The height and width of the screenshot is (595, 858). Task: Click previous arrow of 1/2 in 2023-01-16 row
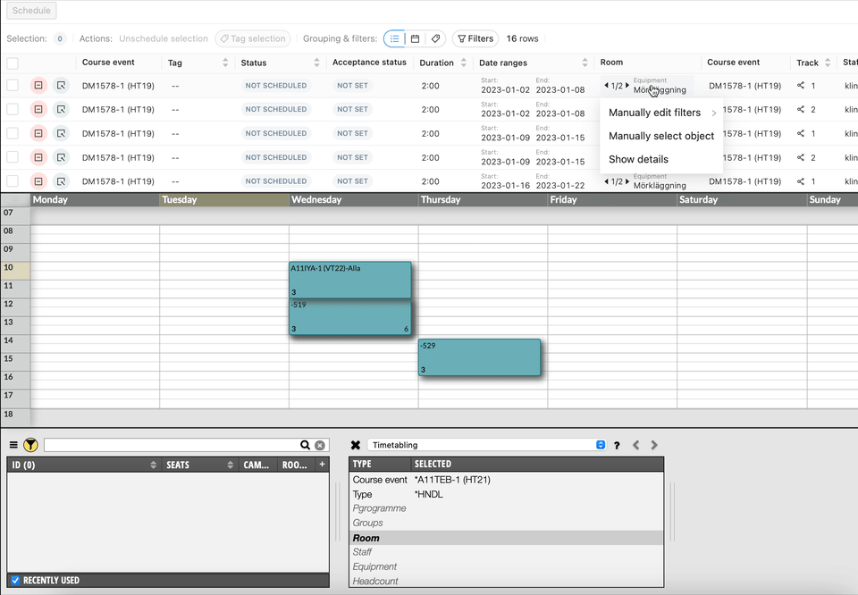606,181
